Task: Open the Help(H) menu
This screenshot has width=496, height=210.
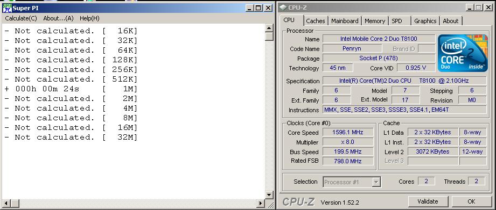Action: tap(89, 18)
